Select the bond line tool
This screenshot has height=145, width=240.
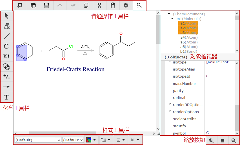(x=6, y=36)
